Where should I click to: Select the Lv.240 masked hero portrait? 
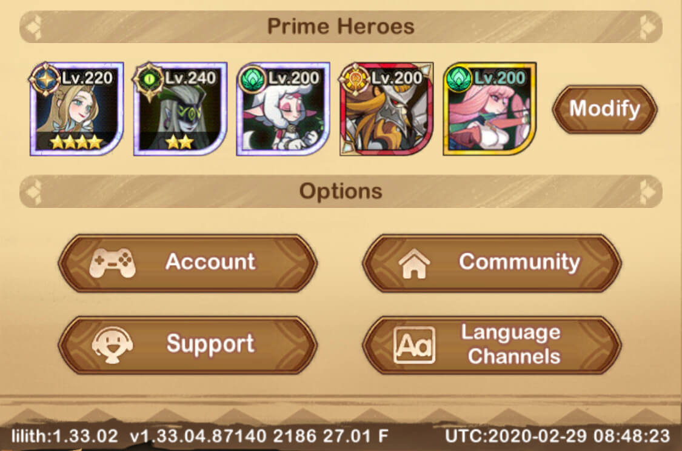[x=180, y=109]
